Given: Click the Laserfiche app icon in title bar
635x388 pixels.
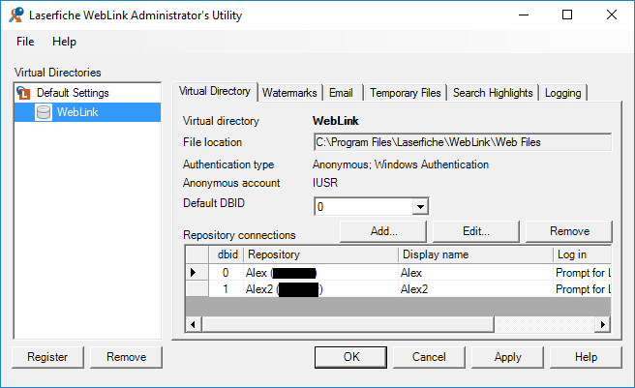Looking at the screenshot, I should click(16, 15).
